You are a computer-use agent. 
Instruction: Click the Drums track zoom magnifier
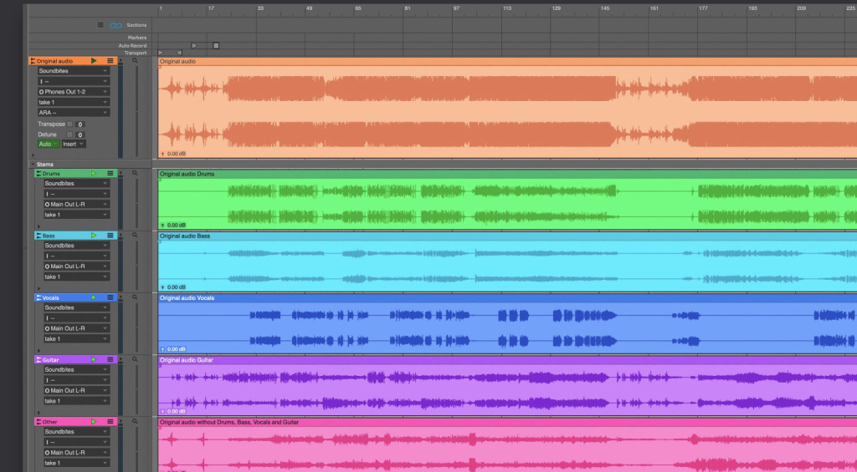pos(135,174)
